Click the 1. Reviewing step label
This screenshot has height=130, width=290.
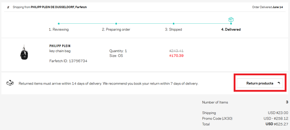59,29
